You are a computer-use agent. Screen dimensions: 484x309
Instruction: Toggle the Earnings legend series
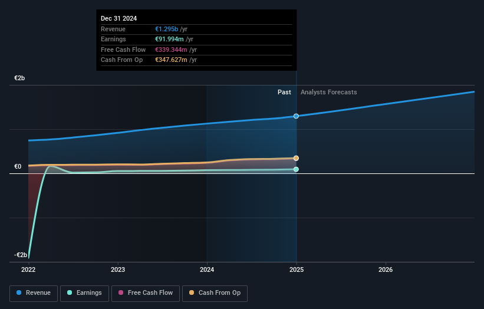(x=84, y=293)
